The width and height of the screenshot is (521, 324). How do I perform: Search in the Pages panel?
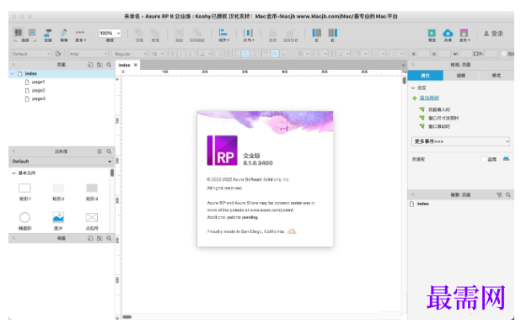[109, 65]
